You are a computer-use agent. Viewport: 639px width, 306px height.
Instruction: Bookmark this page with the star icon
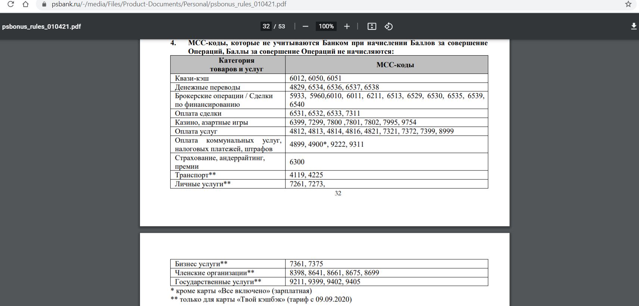coord(628,4)
